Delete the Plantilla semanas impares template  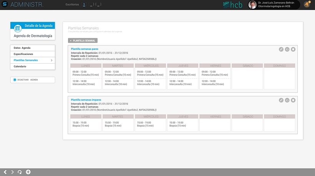click(x=293, y=100)
